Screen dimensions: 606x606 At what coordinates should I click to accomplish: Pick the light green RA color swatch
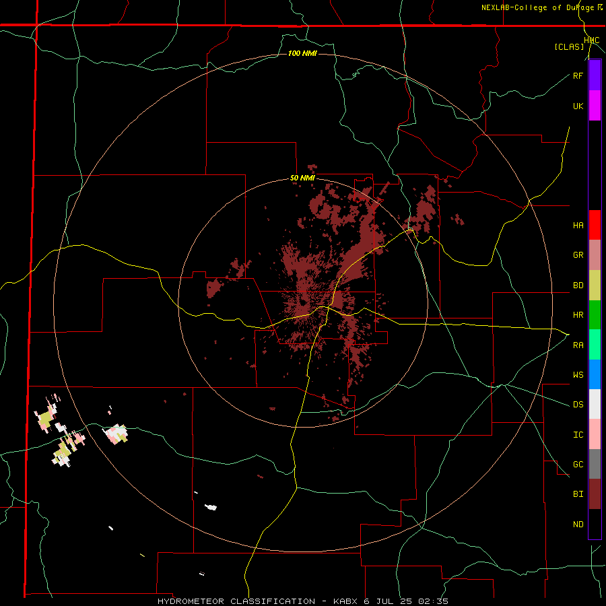tap(595, 345)
